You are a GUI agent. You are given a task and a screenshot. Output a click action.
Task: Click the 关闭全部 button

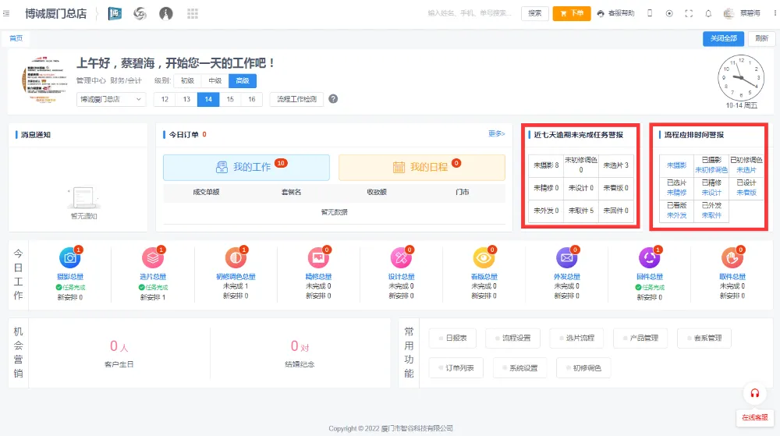point(724,38)
